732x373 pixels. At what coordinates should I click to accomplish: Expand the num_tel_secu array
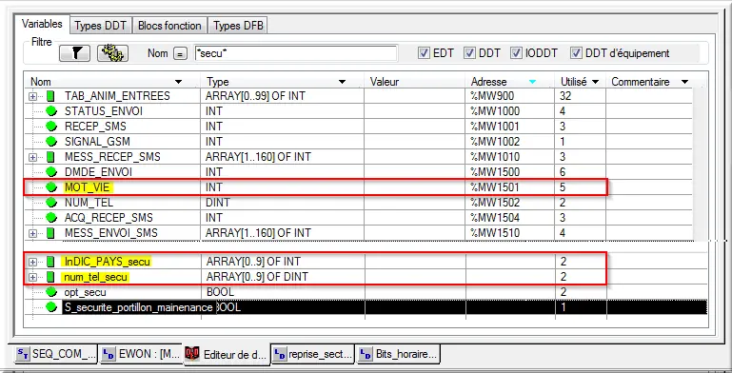[x=33, y=277]
